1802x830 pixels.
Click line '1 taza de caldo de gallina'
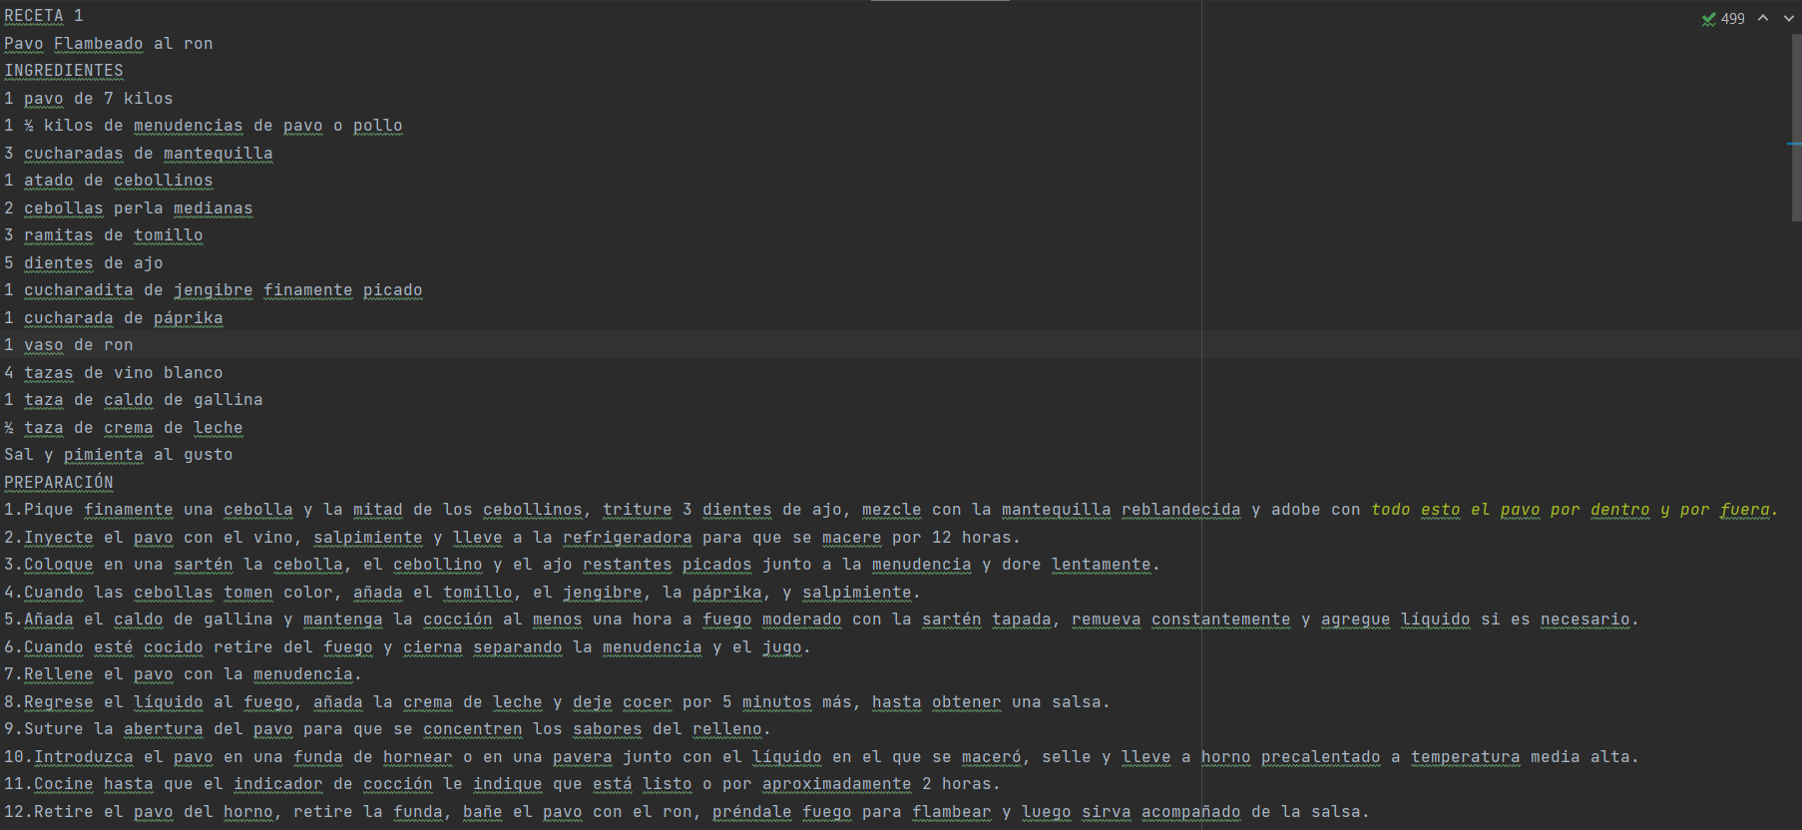pos(134,400)
